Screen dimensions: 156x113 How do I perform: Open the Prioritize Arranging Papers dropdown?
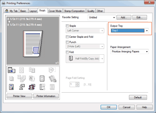pyautogui.click(x=129, y=52)
